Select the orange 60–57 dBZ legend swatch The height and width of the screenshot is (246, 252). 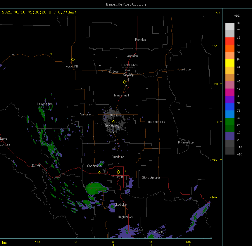click(x=230, y=48)
